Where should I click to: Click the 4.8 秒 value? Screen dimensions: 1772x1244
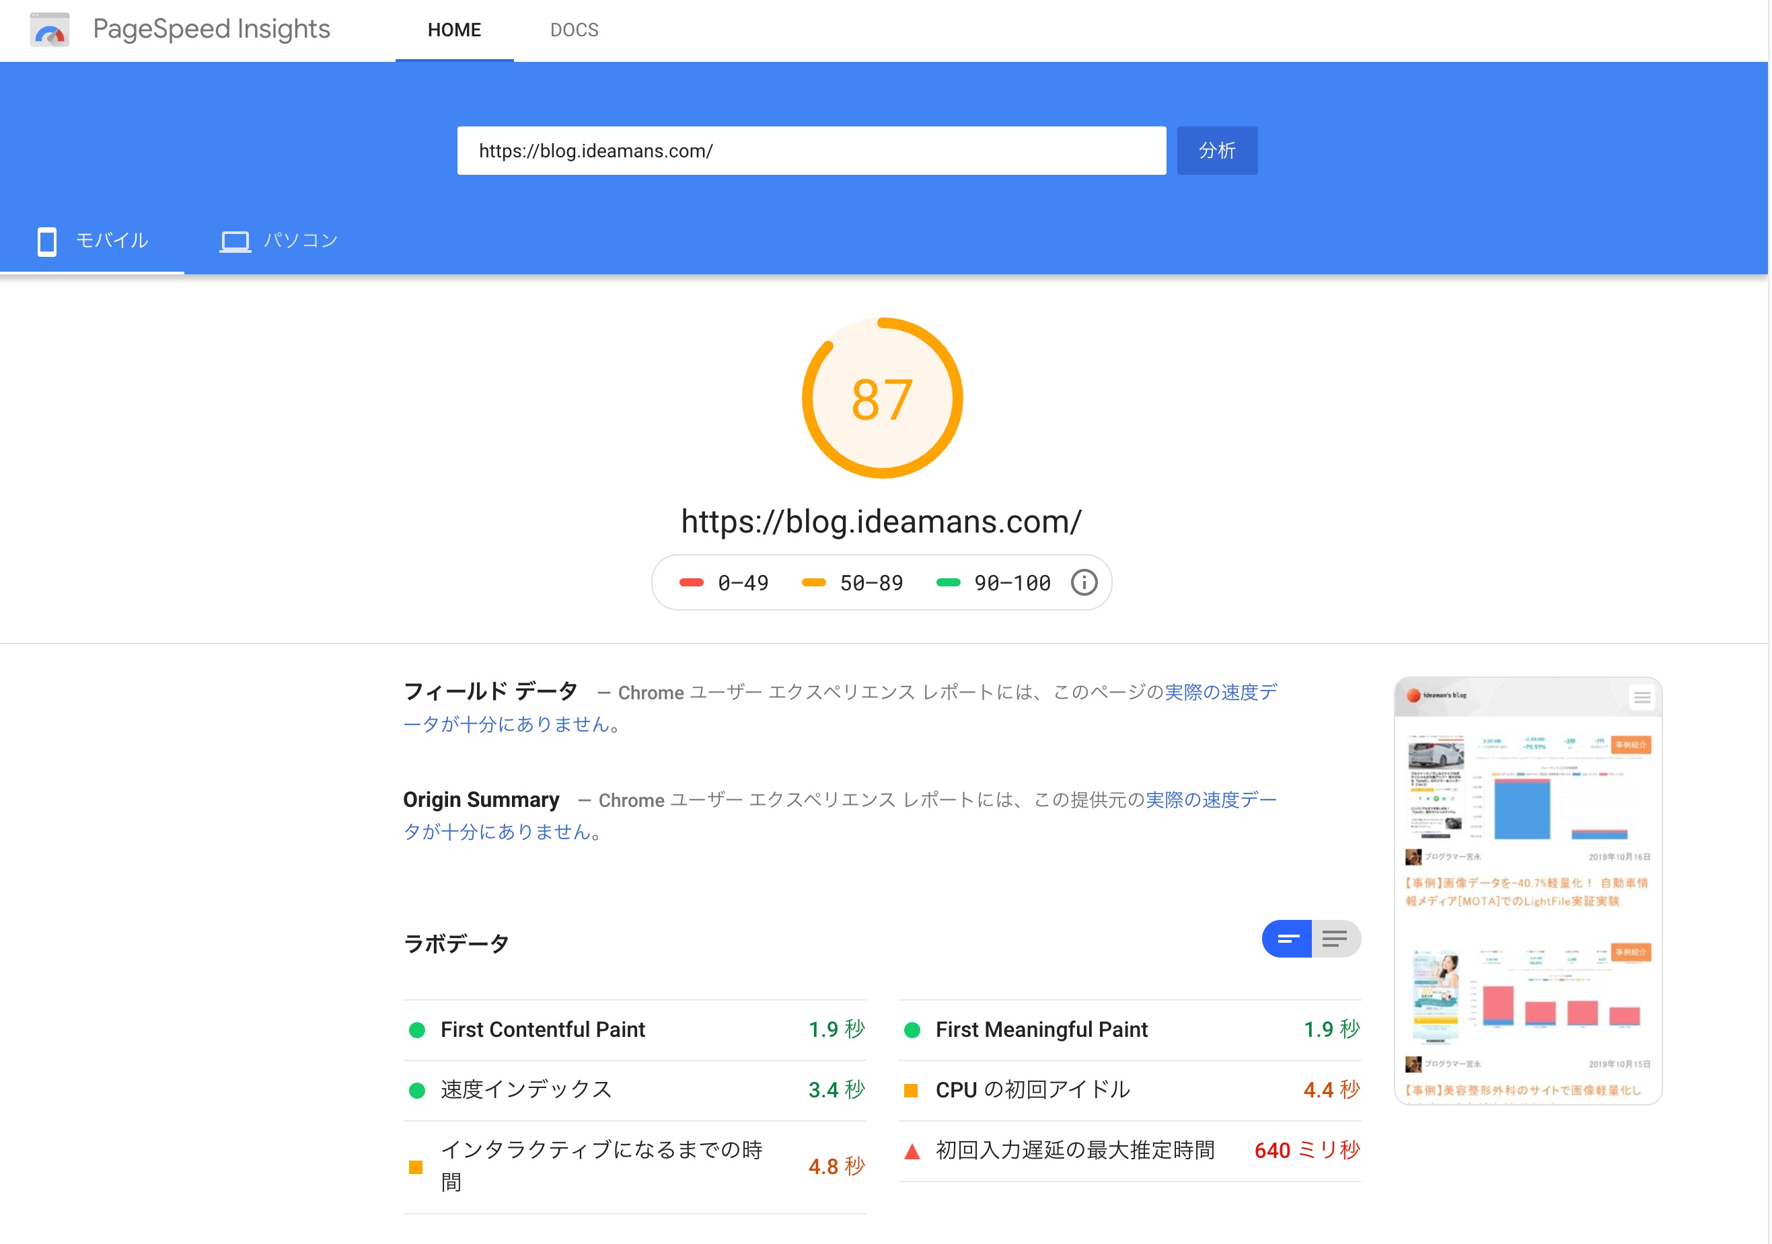(837, 1166)
